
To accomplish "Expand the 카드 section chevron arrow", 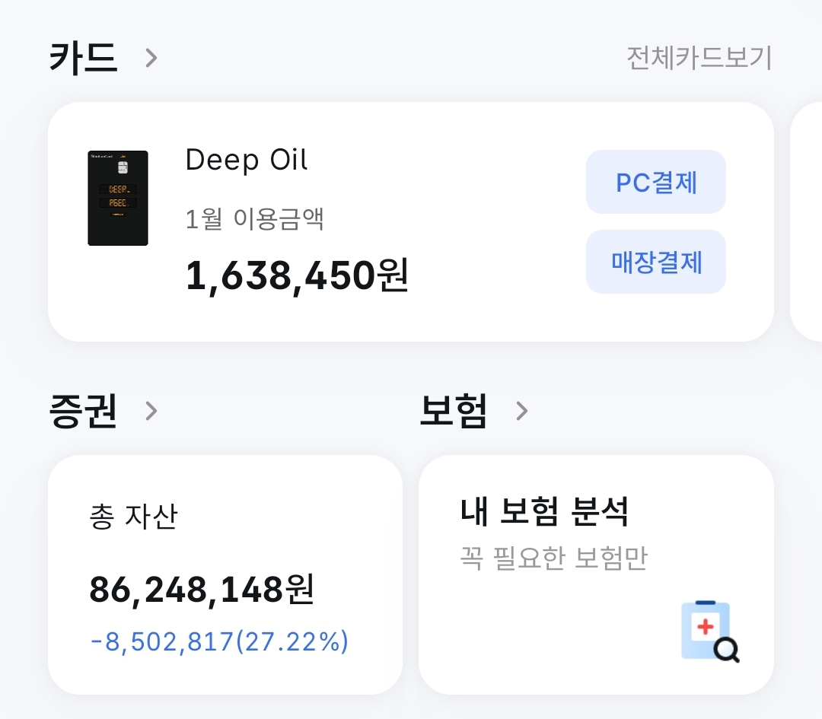I will click(x=151, y=58).
